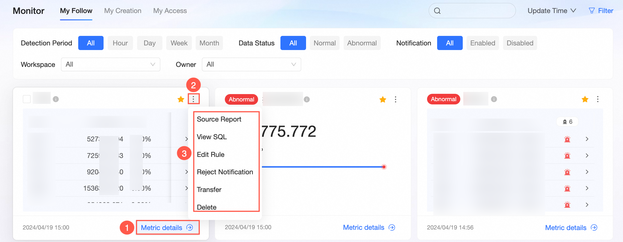Viewport: 623px width, 242px height.
Task: Open Metric details on the first card
Action: 167,228
